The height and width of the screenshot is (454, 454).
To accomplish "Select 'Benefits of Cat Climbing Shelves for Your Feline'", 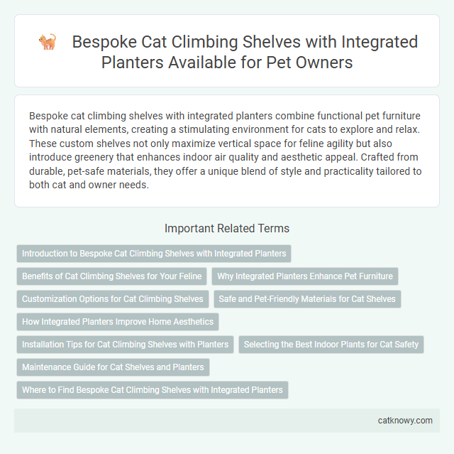I will (112, 276).
